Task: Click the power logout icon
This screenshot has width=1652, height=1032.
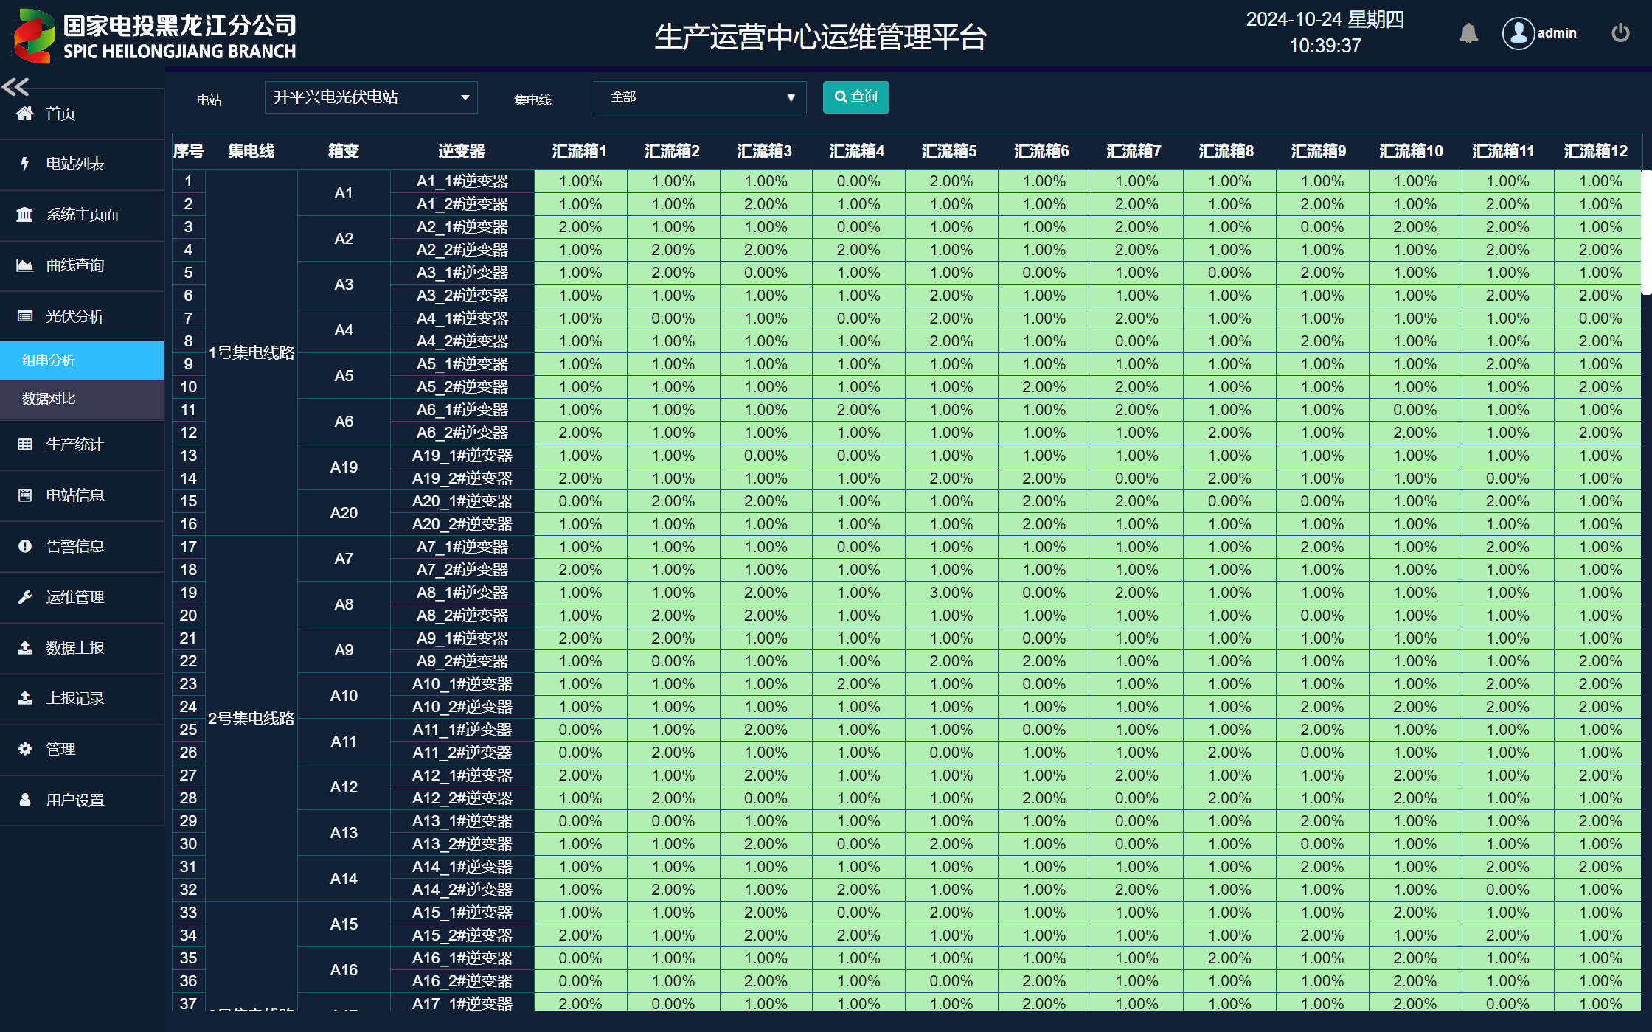Action: (x=1620, y=33)
